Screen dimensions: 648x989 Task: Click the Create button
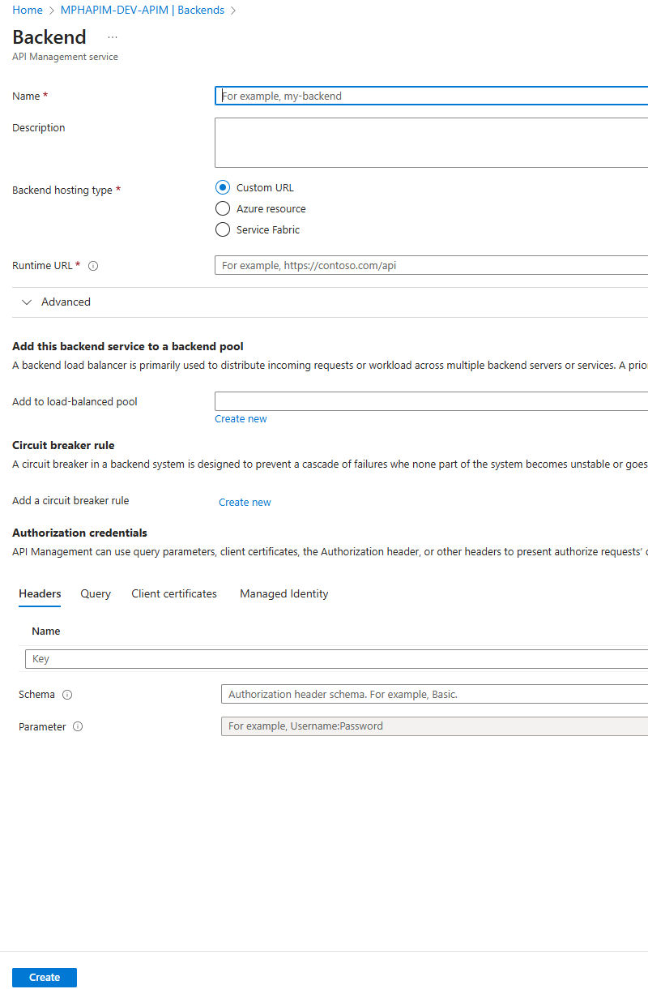[x=45, y=978]
